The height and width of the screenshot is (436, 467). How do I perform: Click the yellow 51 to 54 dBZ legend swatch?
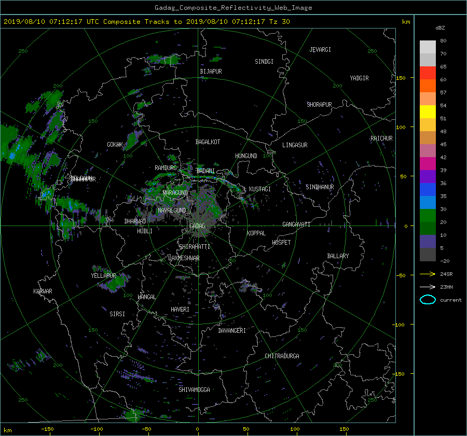point(428,112)
